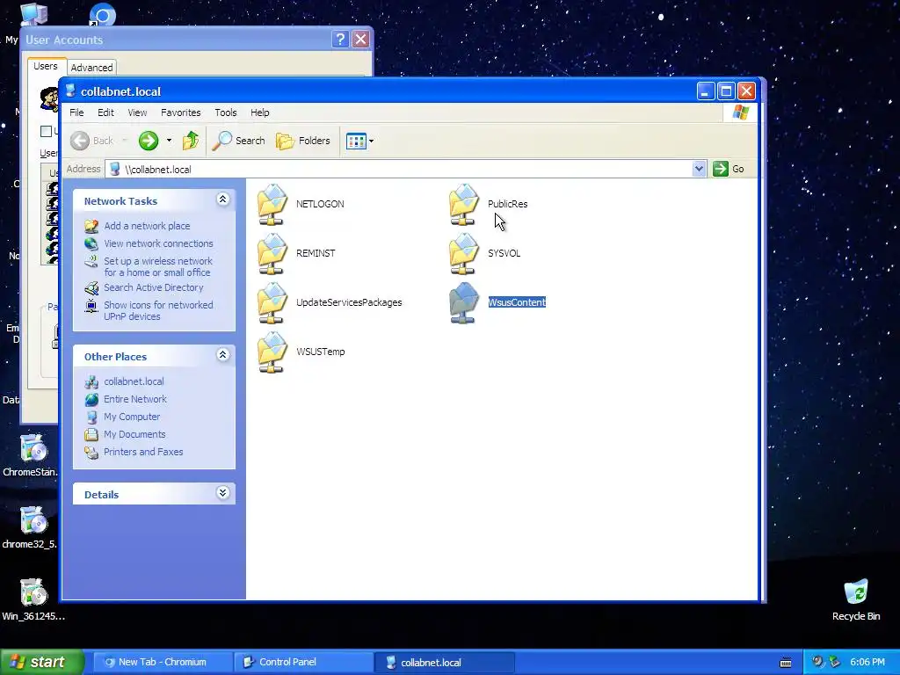The image size is (900, 675).
Task: Toggle the checkbox in User Accounts window
Action: pyautogui.click(x=46, y=132)
